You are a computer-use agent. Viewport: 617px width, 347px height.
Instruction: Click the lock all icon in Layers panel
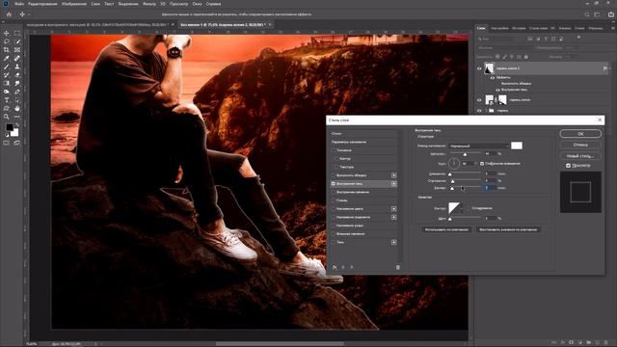pos(525,57)
